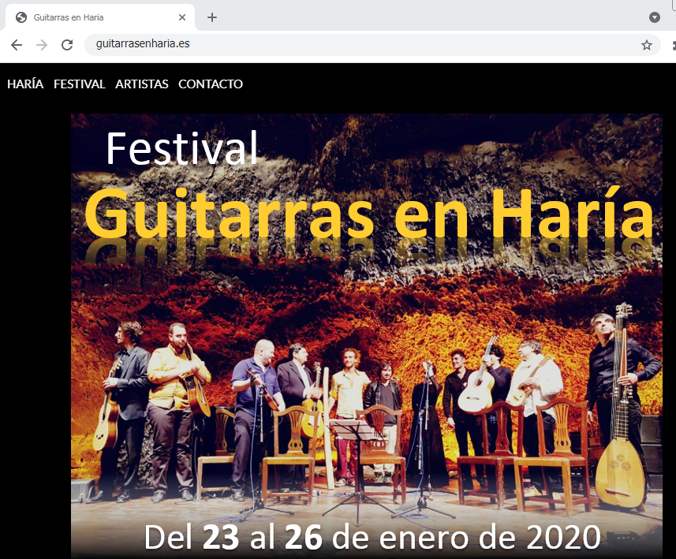The width and height of the screenshot is (676, 559).
Task: Go to the ARTISTAS page
Action: point(141,84)
